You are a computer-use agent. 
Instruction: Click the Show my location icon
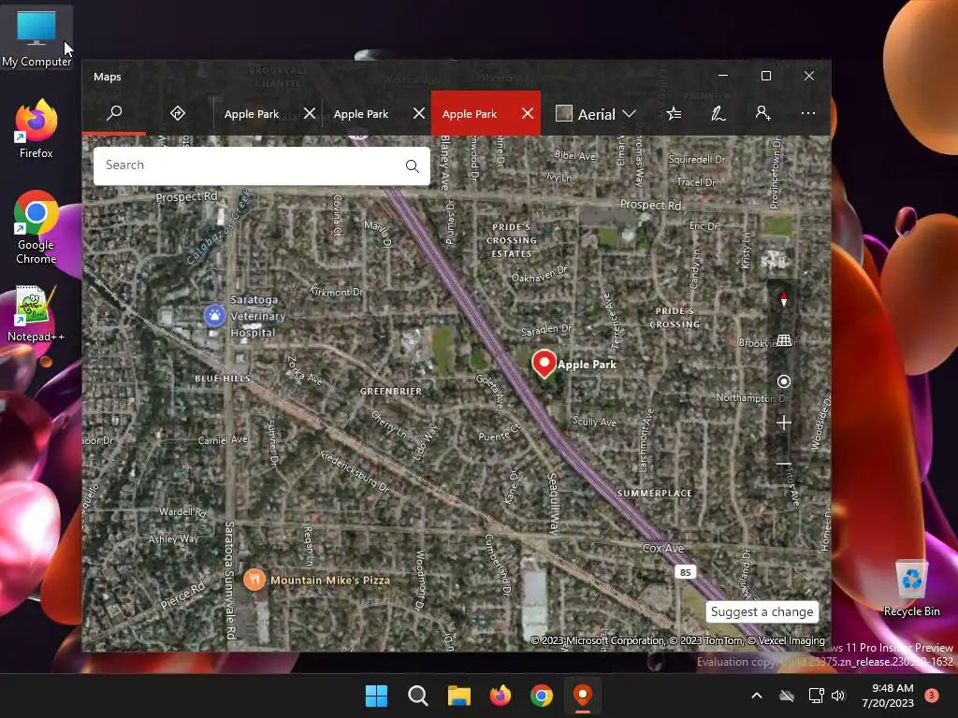tap(784, 381)
